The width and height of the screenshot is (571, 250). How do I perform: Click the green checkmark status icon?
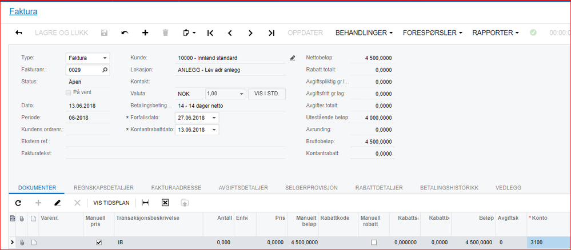(x=533, y=33)
